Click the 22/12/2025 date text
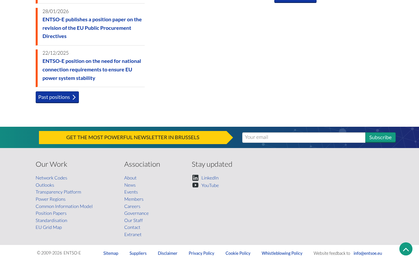419x262 pixels. pyautogui.click(x=56, y=53)
